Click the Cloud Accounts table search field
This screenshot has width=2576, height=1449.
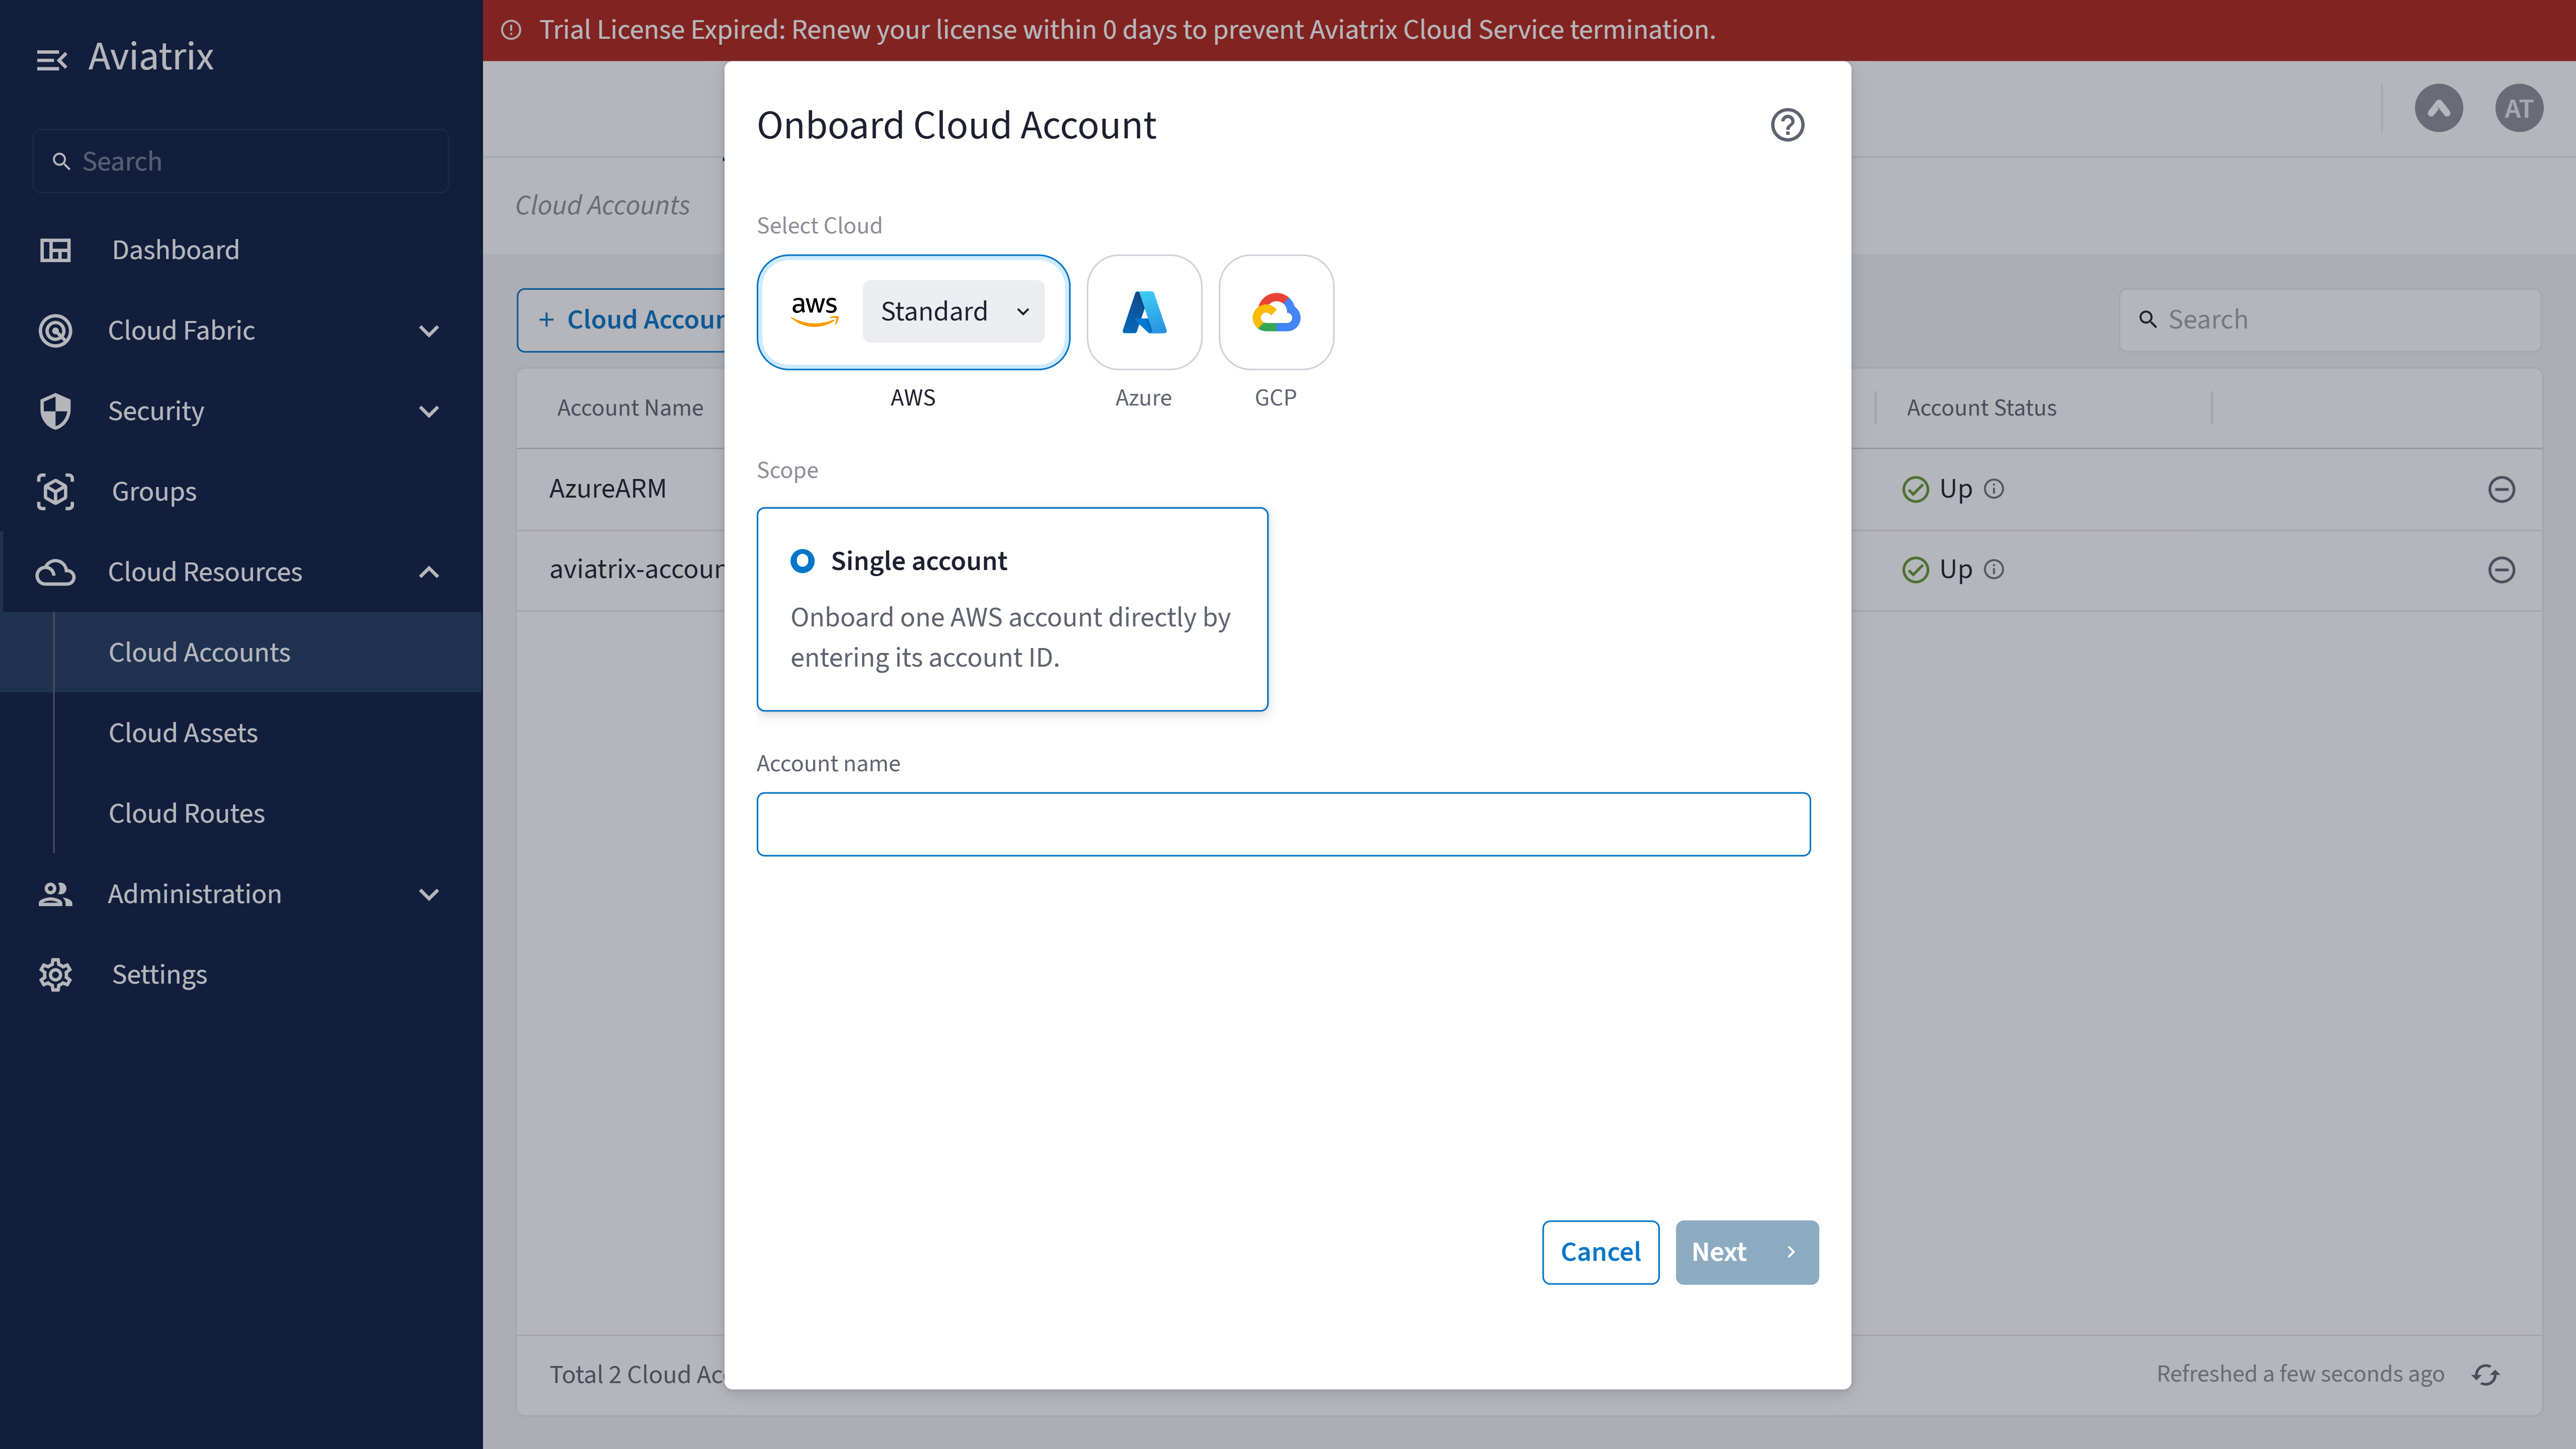point(2329,320)
